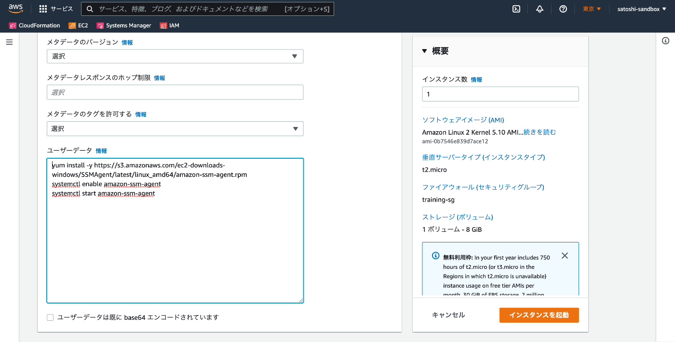Collapse the 概要 summary panel

pyautogui.click(x=424, y=51)
